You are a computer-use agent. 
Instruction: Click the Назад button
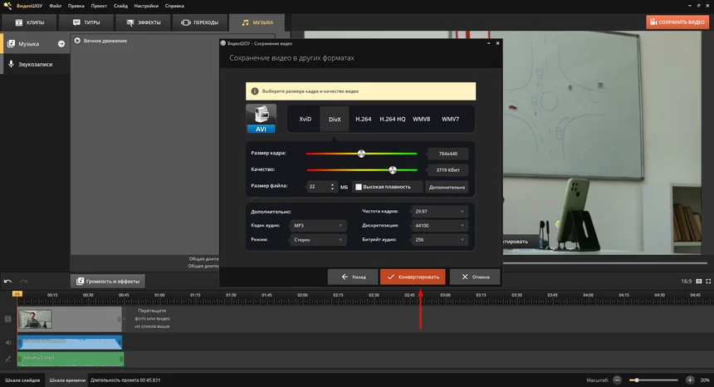pos(353,277)
